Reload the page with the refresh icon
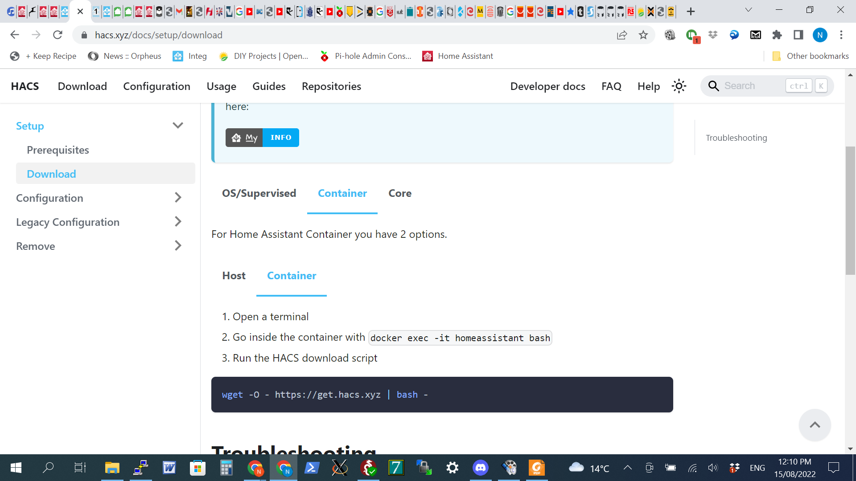The height and width of the screenshot is (481, 856). (x=58, y=35)
